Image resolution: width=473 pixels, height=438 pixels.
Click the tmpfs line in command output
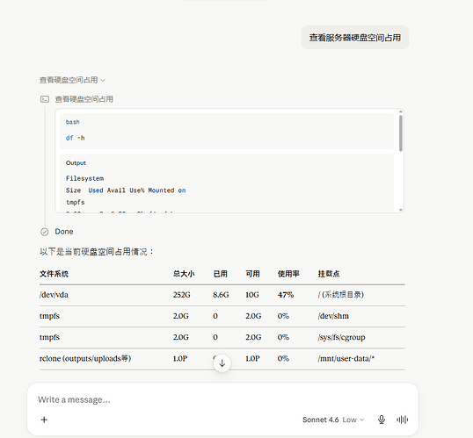[75, 203]
